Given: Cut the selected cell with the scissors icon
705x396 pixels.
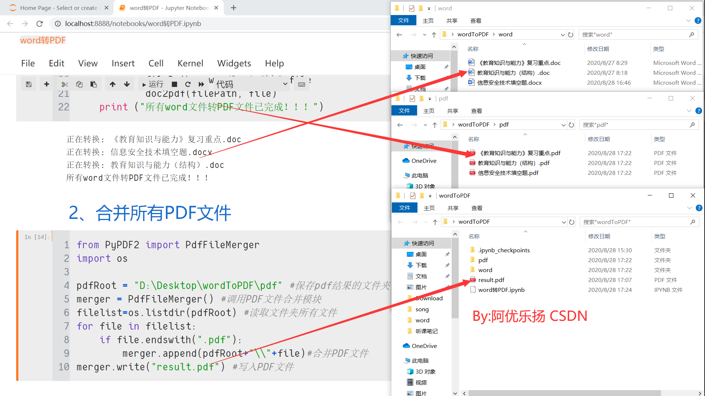Looking at the screenshot, I should (x=65, y=84).
